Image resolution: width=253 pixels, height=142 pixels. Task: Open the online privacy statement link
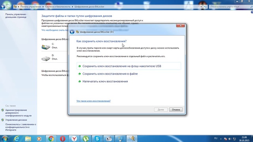point(21,127)
